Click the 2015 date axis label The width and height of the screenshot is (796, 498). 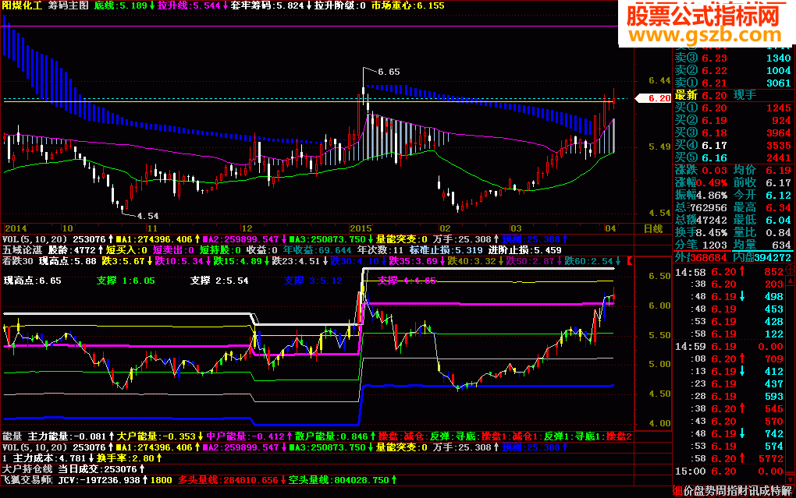tap(361, 228)
